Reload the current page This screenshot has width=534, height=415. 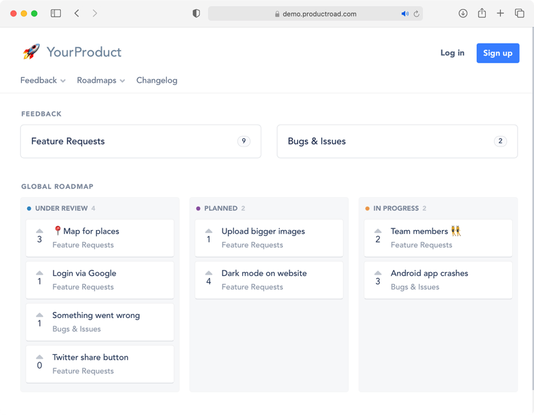pyautogui.click(x=417, y=14)
